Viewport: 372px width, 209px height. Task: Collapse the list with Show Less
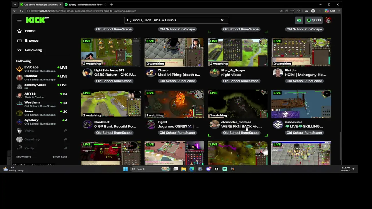(x=60, y=156)
